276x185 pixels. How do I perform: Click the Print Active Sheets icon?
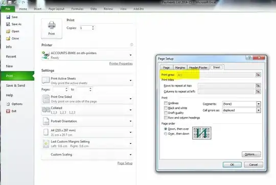coord(46,80)
